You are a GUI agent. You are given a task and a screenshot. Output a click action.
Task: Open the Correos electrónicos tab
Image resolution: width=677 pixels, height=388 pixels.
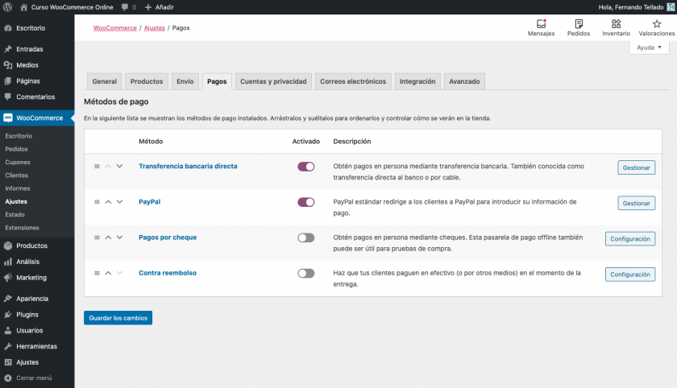pos(353,81)
